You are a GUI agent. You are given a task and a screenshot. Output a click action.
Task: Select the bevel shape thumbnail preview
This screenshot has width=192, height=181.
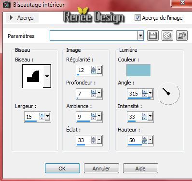33,76
